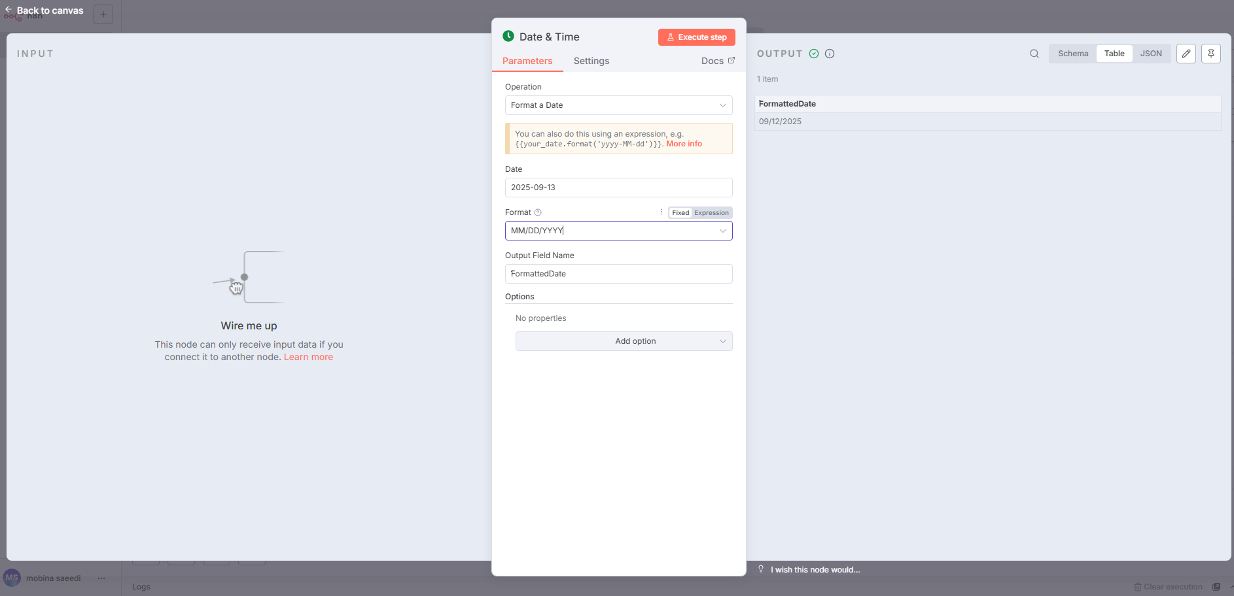Open user menu dots beside mobina saeedi
Screen dimensions: 1234x596
click(x=101, y=578)
